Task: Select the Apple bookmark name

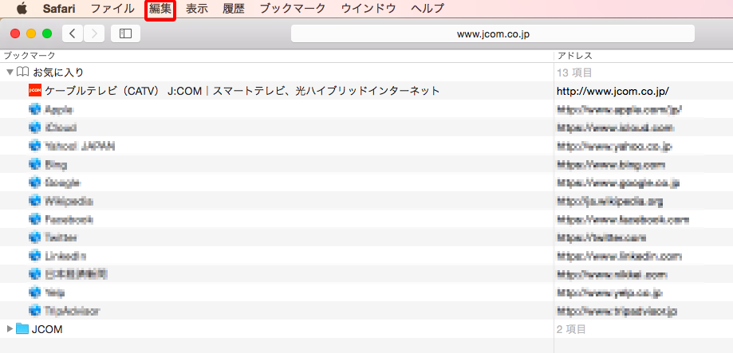Action: tap(59, 109)
